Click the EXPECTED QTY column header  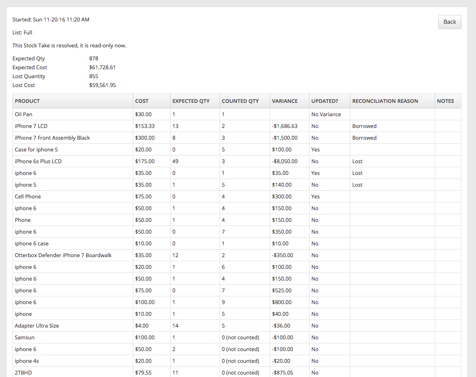coord(191,101)
